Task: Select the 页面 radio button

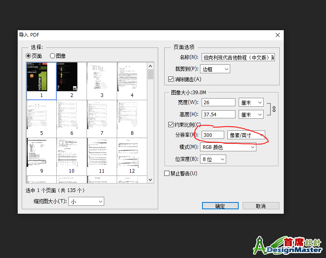Action: [x=29, y=56]
